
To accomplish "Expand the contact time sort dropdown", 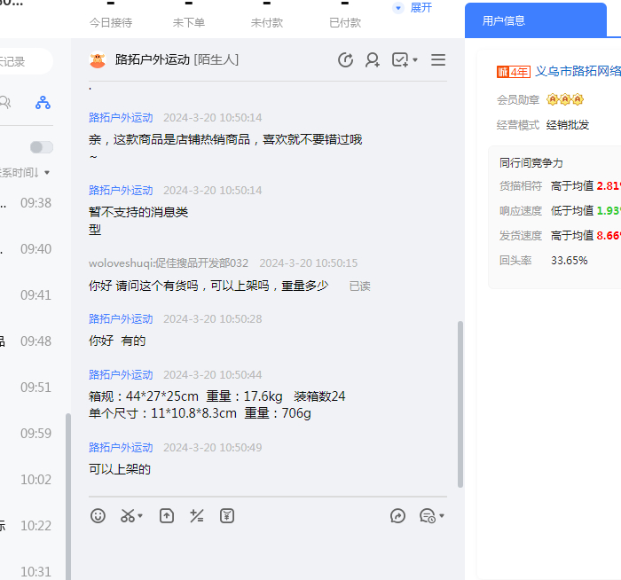I will coord(47,172).
